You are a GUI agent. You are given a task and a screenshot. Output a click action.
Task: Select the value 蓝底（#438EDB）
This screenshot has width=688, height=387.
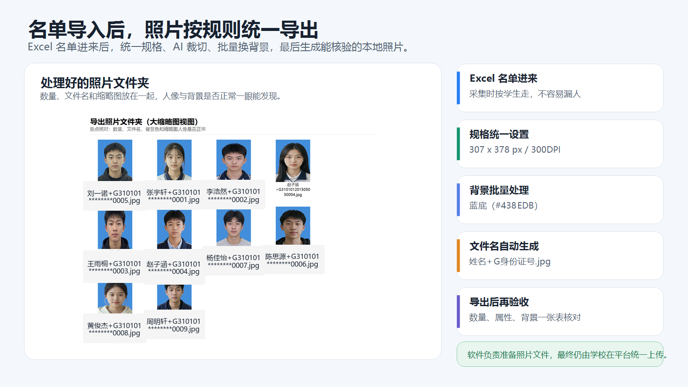pyautogui.click(x=504, y=206)
